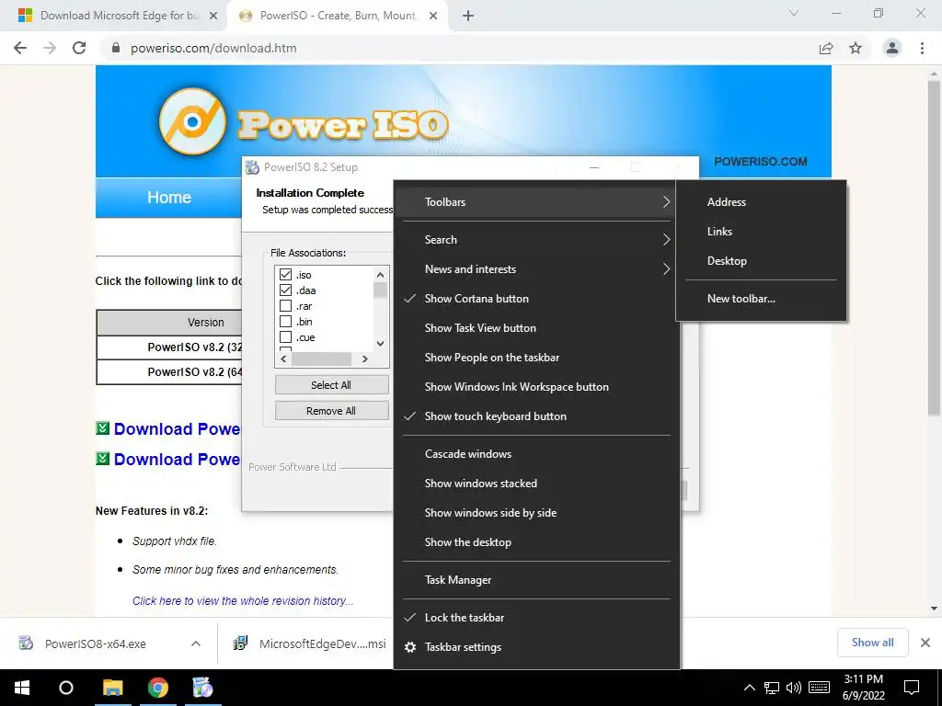
Task: Open the notification center icon
Action: point(912,688)
